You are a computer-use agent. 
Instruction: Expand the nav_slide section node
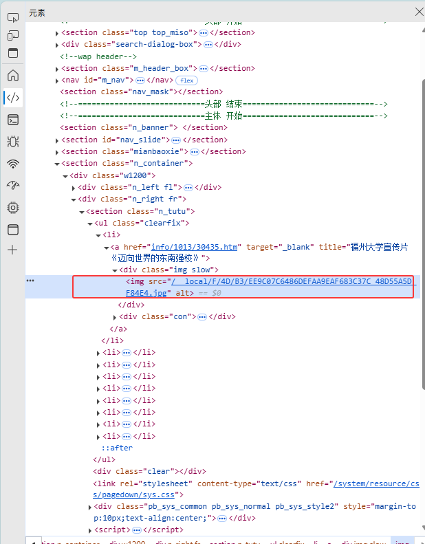pos(57,140)
